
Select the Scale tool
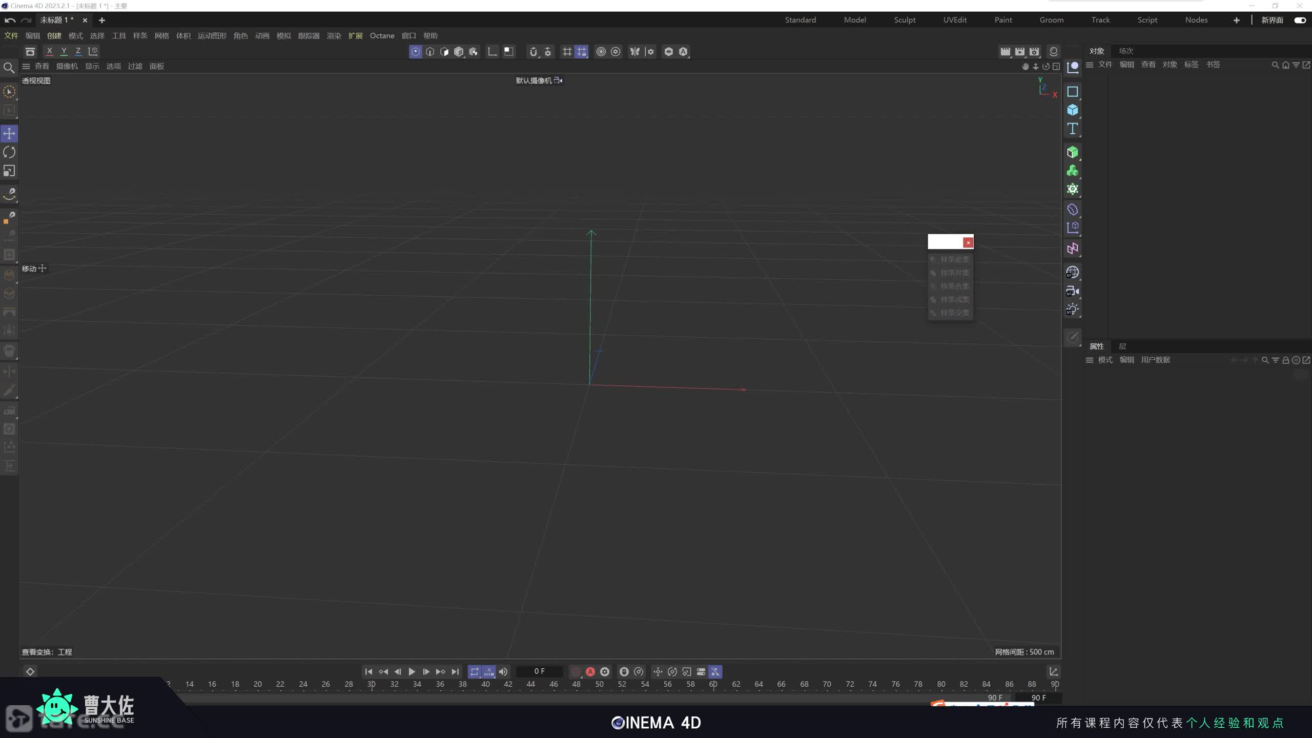pyautogui.click(x=9, y=171)
